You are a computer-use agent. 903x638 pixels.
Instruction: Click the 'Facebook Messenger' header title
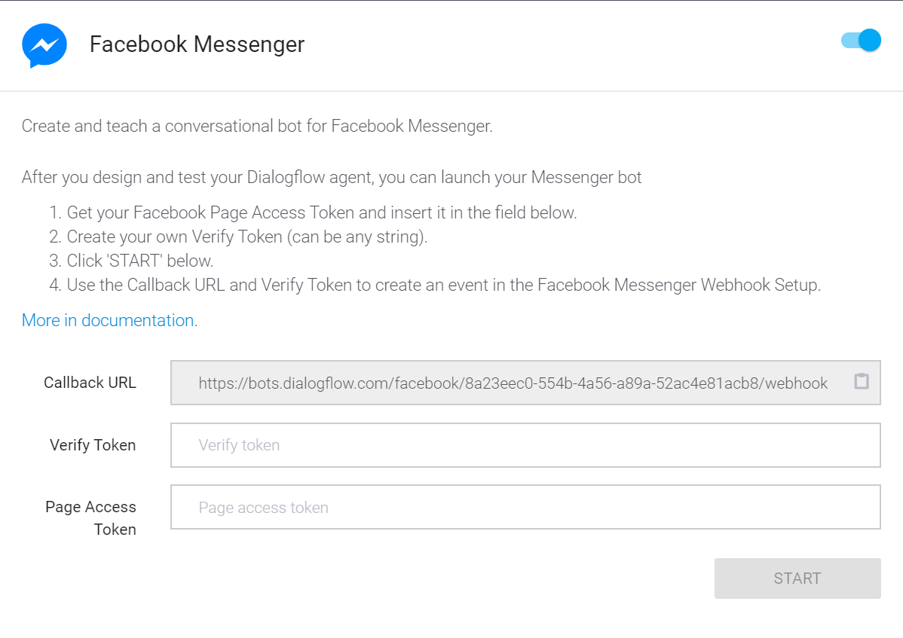(x=197, y=44)
